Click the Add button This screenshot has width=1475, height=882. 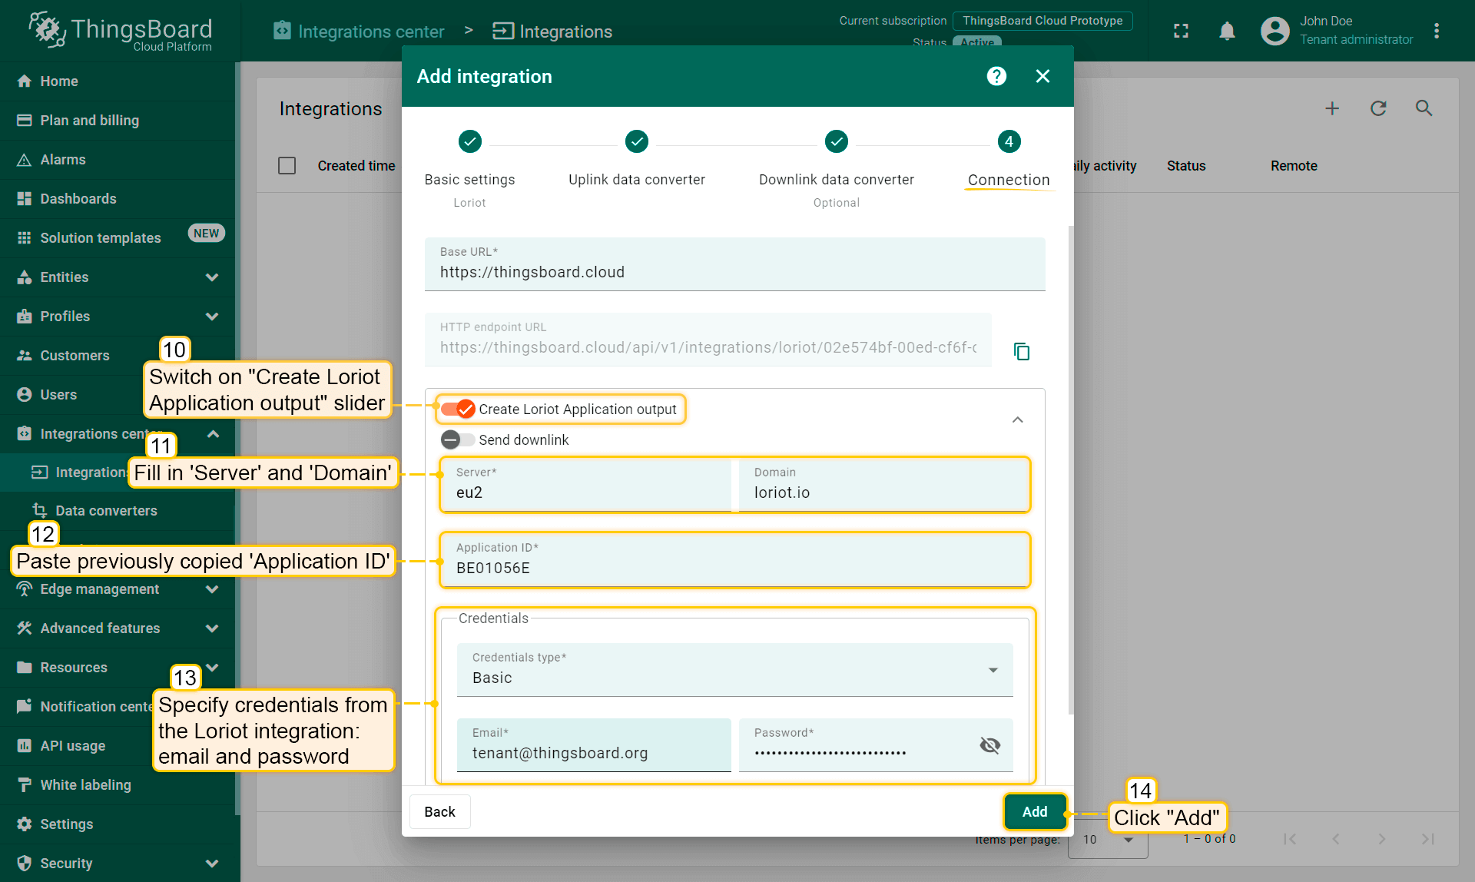tap(1035, 811)
